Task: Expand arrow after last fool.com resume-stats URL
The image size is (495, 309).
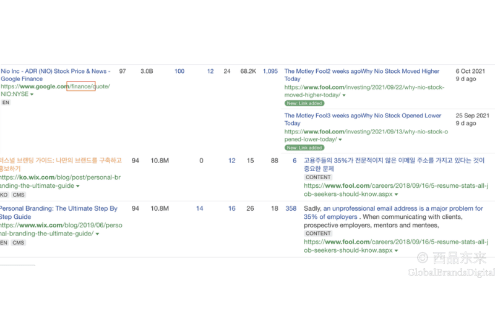Action: coord(396,251)
